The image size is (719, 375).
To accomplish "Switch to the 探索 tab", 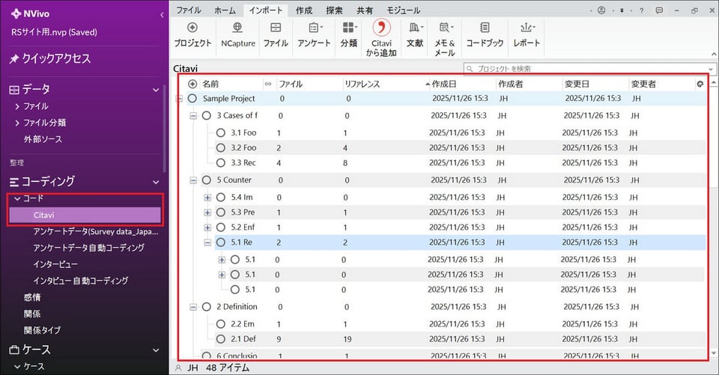I will click(334, 10).
